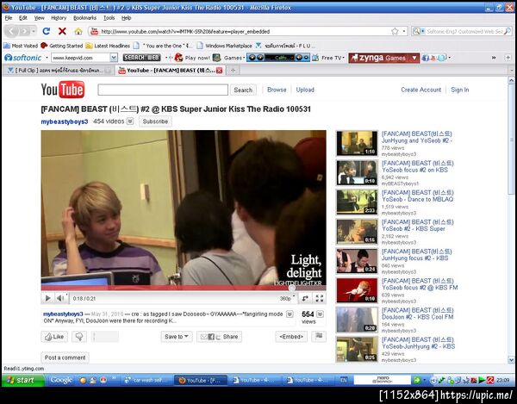Open the Zynga Games dropdown arrow
517x404 pixels.
tap(414, 58)
